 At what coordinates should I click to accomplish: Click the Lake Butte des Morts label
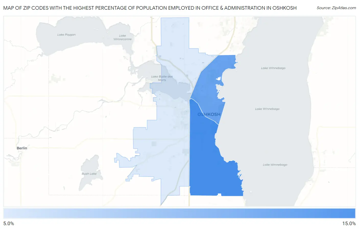162,78
